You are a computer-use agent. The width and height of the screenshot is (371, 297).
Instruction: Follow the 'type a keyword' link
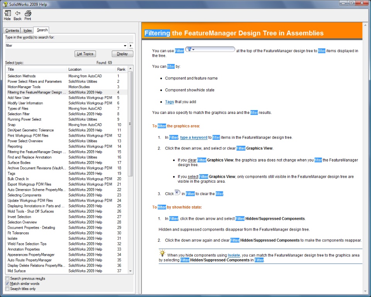click(194, 137)
